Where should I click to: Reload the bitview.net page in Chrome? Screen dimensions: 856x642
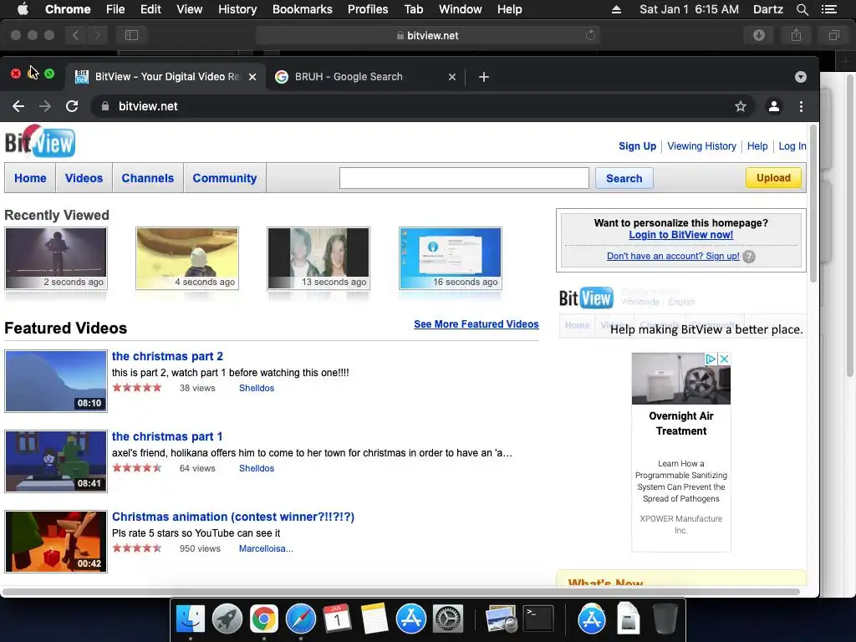click(72, 106)
